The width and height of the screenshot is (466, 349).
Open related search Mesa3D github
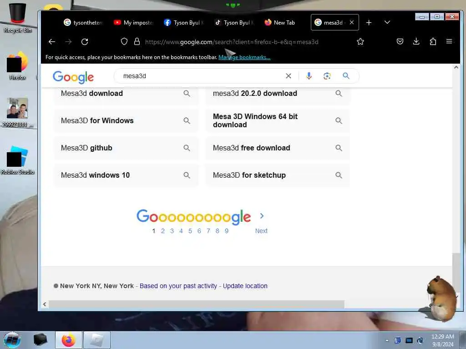(126, 148)
